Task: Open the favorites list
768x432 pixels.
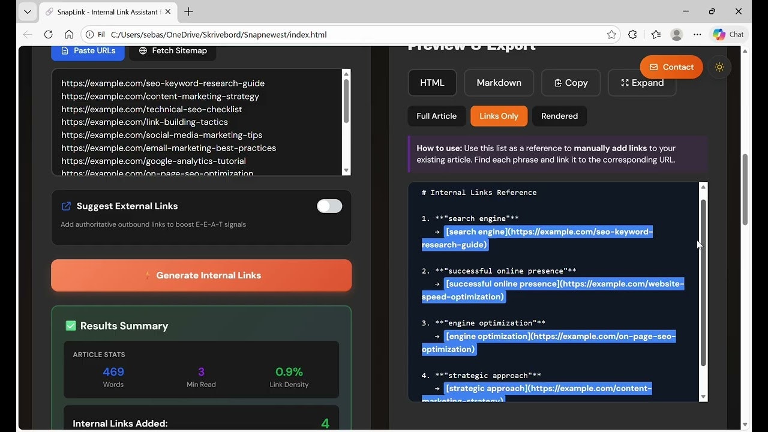Action: pos(656,34)
